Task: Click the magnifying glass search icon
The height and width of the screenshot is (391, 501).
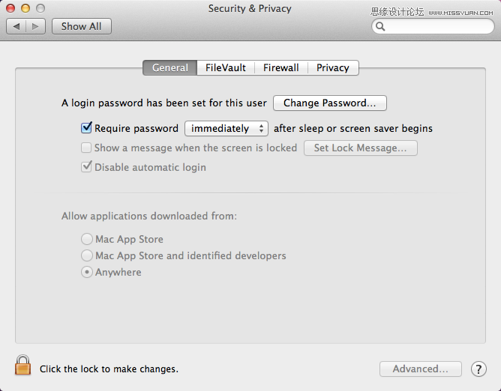Action: click(380, 26)
